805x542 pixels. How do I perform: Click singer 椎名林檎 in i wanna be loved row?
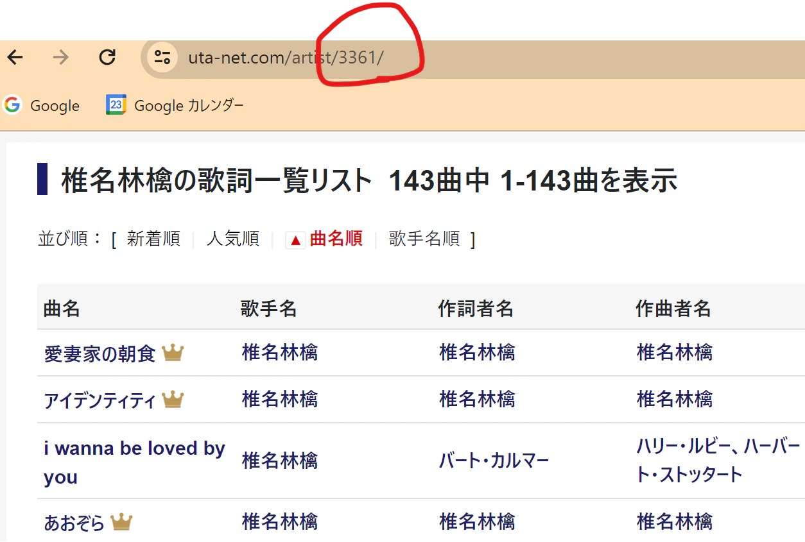pos(280,461)
